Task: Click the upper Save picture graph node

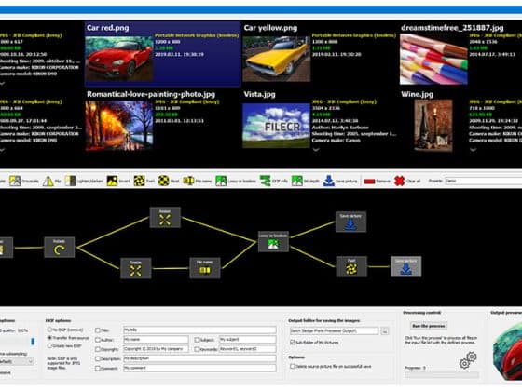Action: (350, 222)
